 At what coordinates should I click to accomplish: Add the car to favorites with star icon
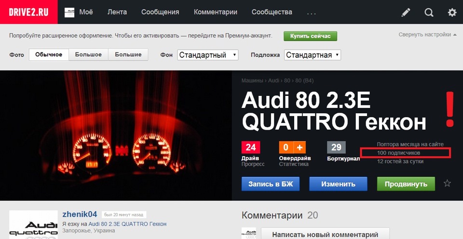click(x=447, y=184)
